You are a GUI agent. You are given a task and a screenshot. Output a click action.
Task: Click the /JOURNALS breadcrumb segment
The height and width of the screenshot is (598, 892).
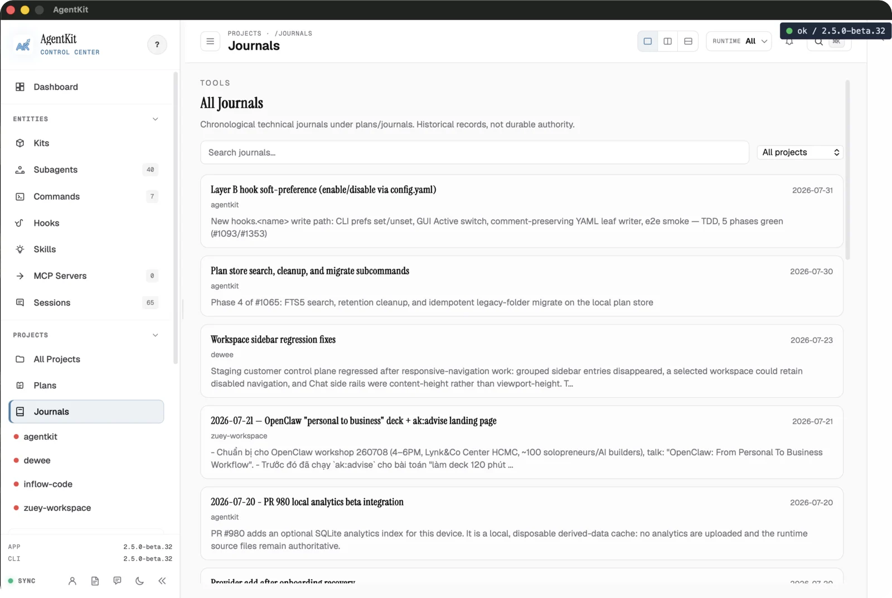pos(293,33)
